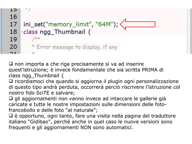The image size is (192, 144).
Task: Click the word SciTE in the text
Action: 43,93
